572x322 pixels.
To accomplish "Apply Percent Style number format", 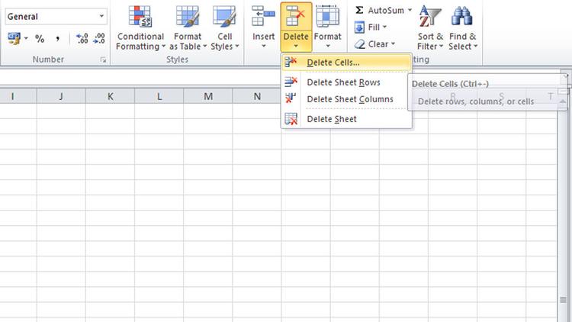I will click(40, 39).
